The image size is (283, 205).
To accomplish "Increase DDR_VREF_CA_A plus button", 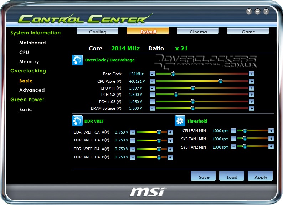I will [x=170, y=132].
